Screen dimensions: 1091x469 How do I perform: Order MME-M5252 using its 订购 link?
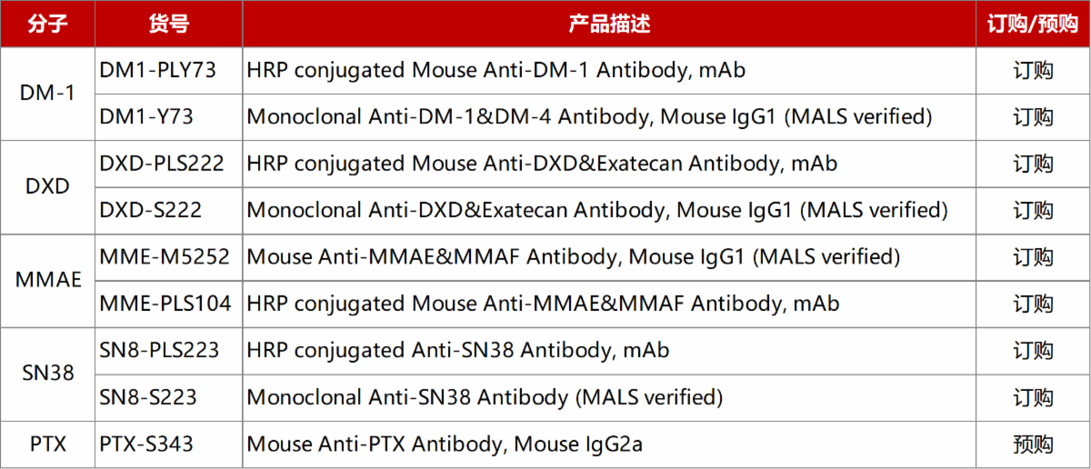click(x=1033, y=257)
